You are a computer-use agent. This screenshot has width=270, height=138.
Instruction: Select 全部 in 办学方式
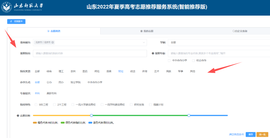(37, 82)
